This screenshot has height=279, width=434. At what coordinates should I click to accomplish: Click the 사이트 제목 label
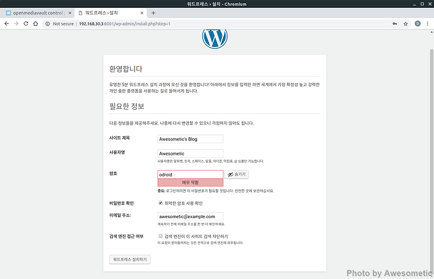coord(119,137)
